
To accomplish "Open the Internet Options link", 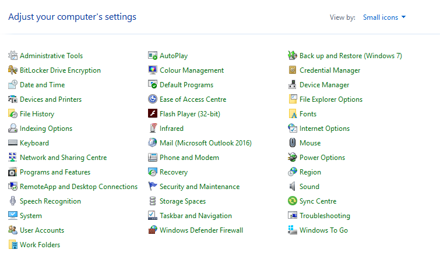I will pyautogui.click(x=325, y=129).
